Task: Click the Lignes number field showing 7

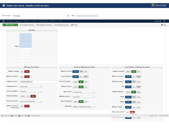Action: tap(22, 60)
